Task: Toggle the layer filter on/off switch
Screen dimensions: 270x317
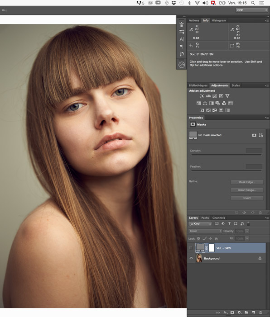Action: 248,223
